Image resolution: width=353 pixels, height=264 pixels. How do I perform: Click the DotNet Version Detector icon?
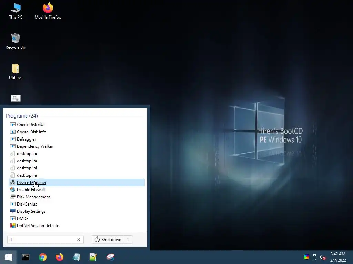click(x=13, y=225)
